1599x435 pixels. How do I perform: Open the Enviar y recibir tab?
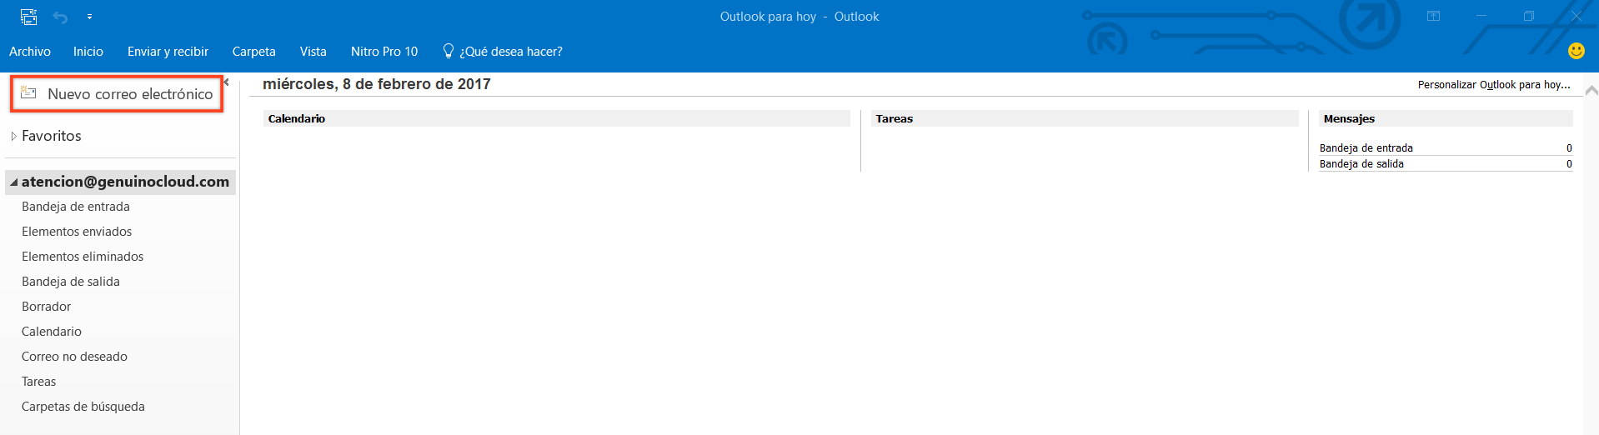pos(168,52)
